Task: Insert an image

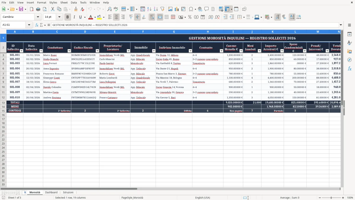Action: tap(170, 9)
